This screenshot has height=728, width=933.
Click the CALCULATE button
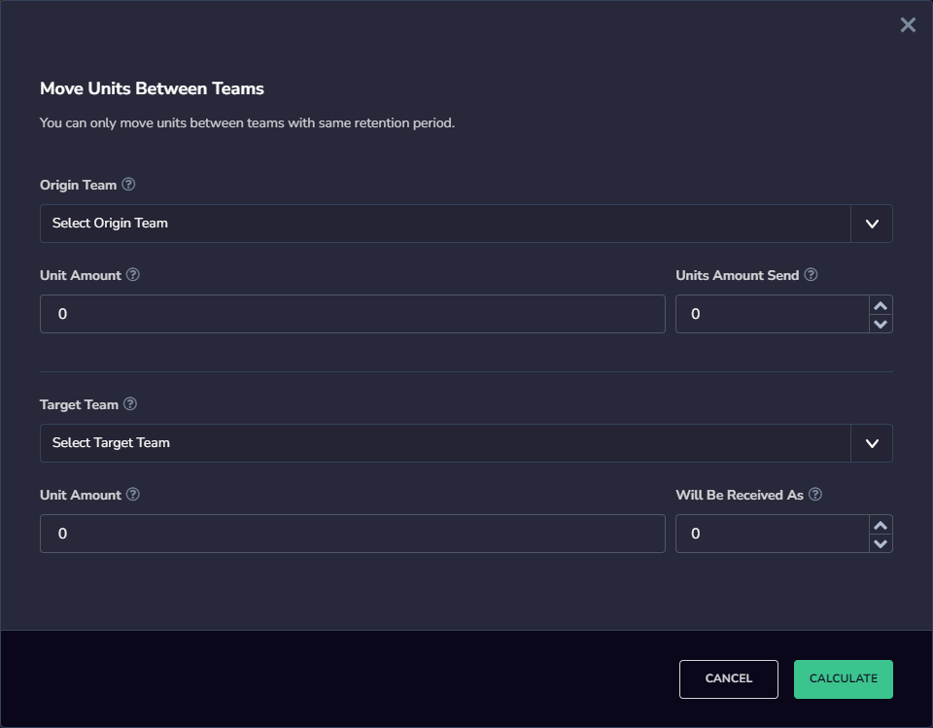(844, 679)
